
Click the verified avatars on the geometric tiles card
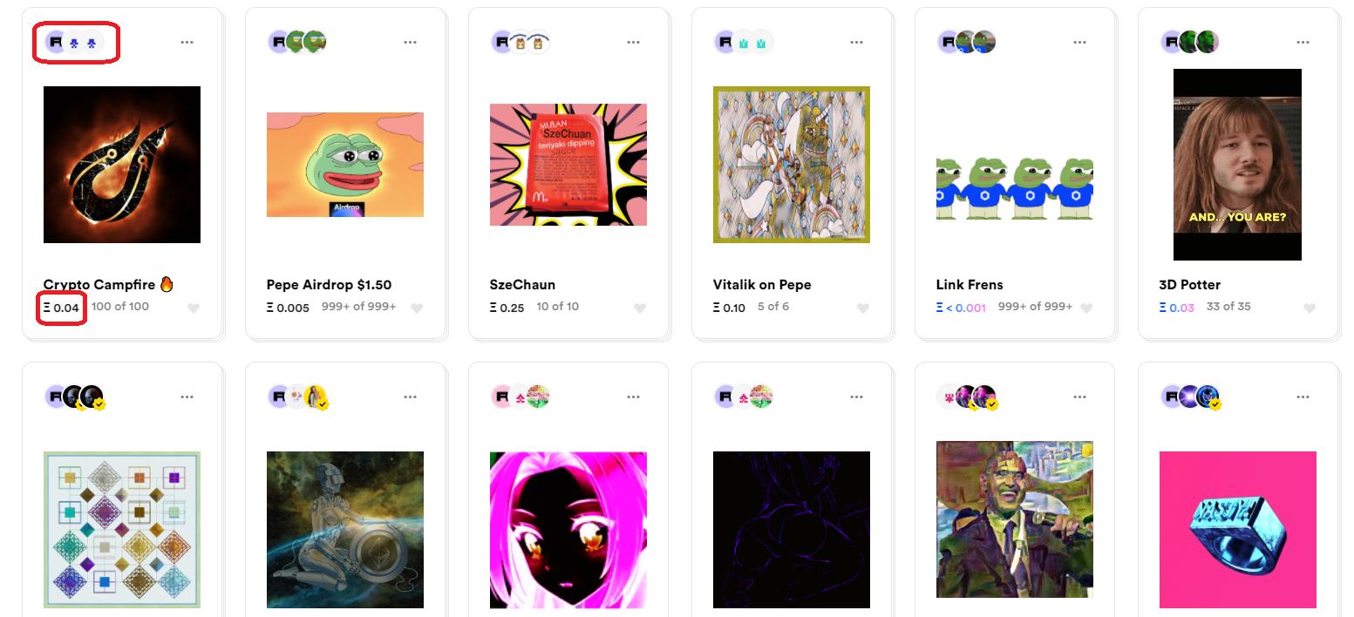[x=75, y=397]
